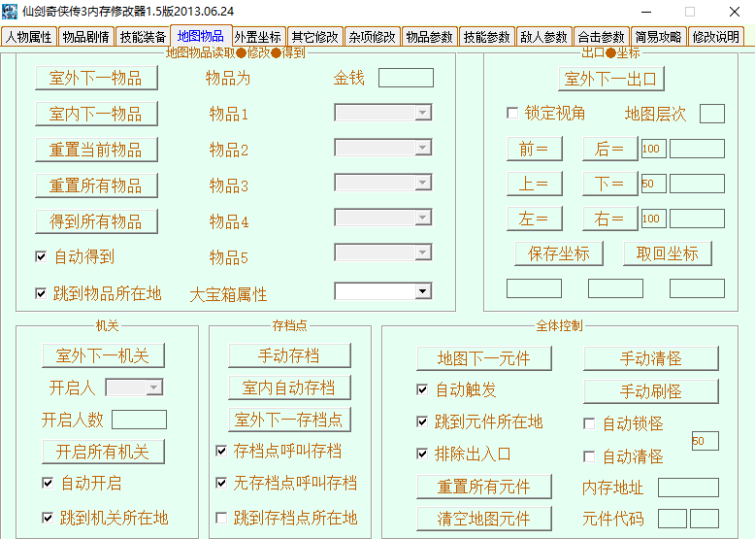Toggle the 跳到元件所在地 checkbox

pyautogui.click(x=422, y=421)
